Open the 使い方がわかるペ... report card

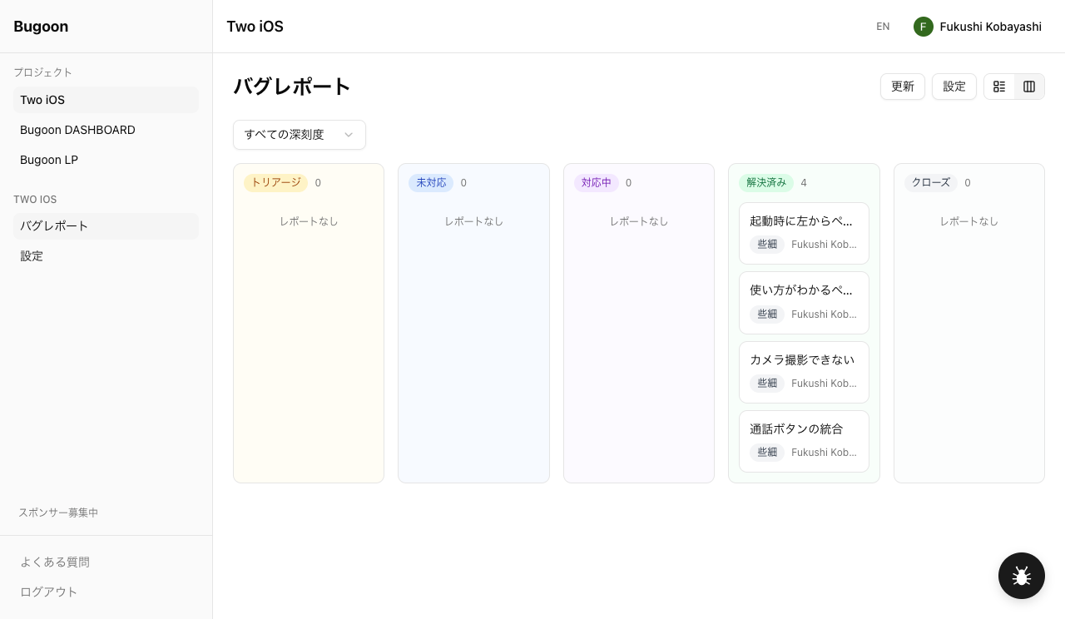pyautogui.click(x=804, y=303)
